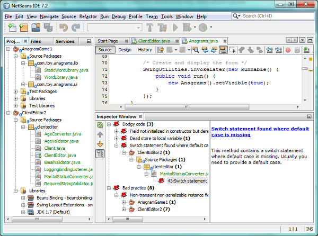The image size is (318, 236).
Task: Go to next problem down arrow
Action: pyautogui.click(x=100, y=144)
